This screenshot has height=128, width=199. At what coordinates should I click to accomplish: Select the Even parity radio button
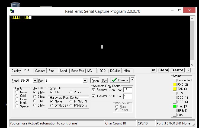(17, 99)
